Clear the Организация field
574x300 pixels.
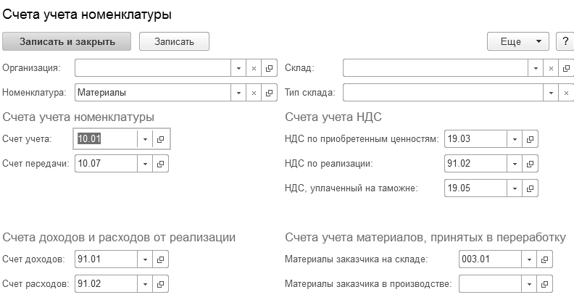click(x=254, y=68)
